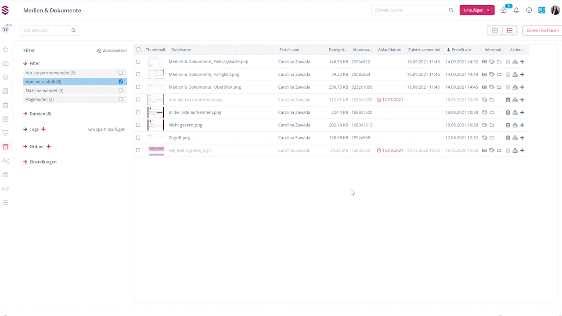Click favorites star in left sidebar
Image resolution: width=562 pixels, height=316 pixels.
[5, 50]
